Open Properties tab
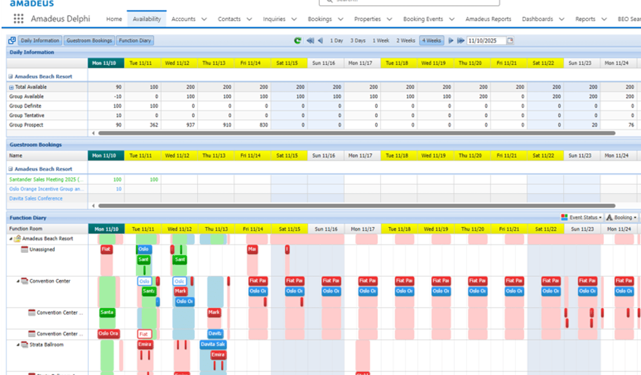 click(x=367, y=19)
